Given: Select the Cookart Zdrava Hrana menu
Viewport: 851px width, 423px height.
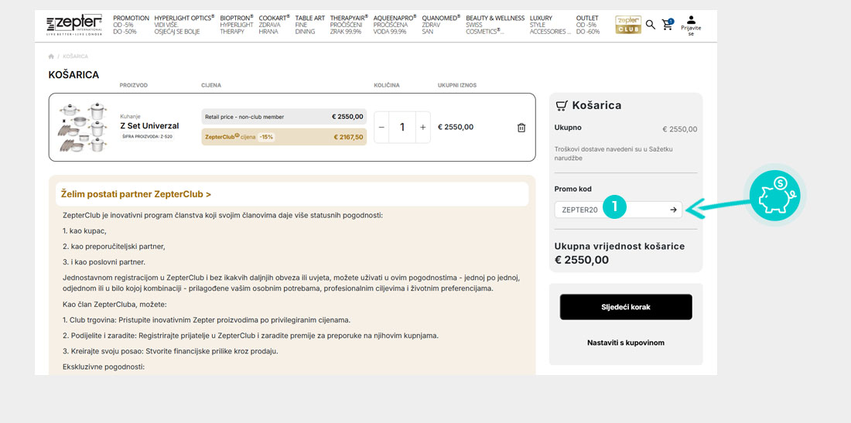Looking at the screenshot, I should [274, 25].
